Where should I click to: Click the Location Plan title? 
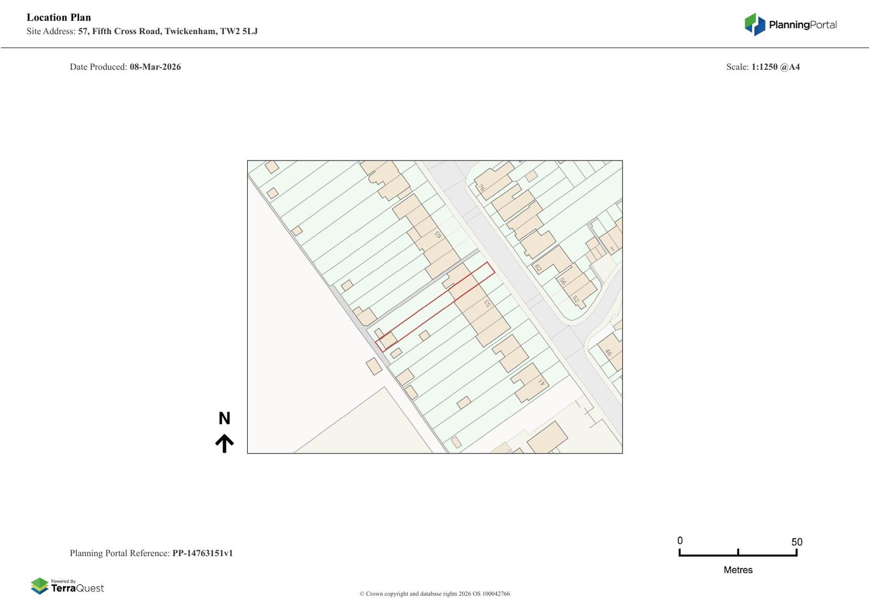pyautogui.click(x=59, y=17)
